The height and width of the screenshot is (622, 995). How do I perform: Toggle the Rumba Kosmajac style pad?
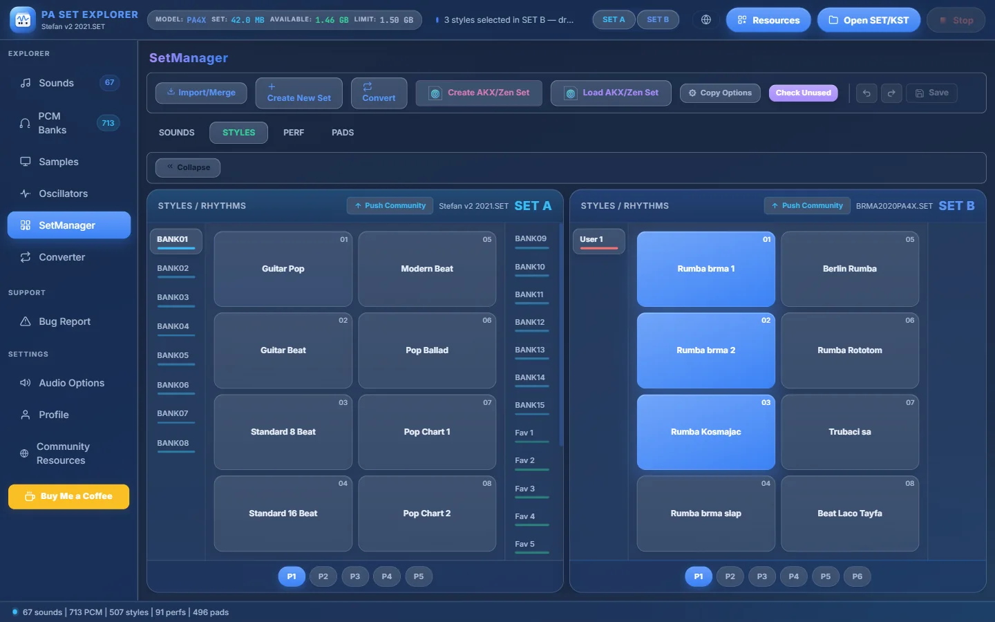tap(706, 432)
